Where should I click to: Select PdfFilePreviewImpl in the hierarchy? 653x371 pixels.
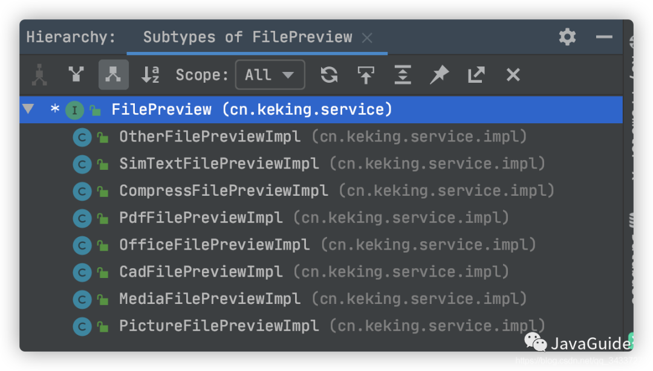click(x=201, y=218)
